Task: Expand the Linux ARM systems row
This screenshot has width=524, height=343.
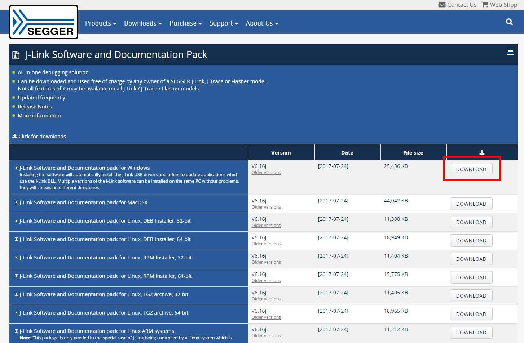Action: [16, 331]
